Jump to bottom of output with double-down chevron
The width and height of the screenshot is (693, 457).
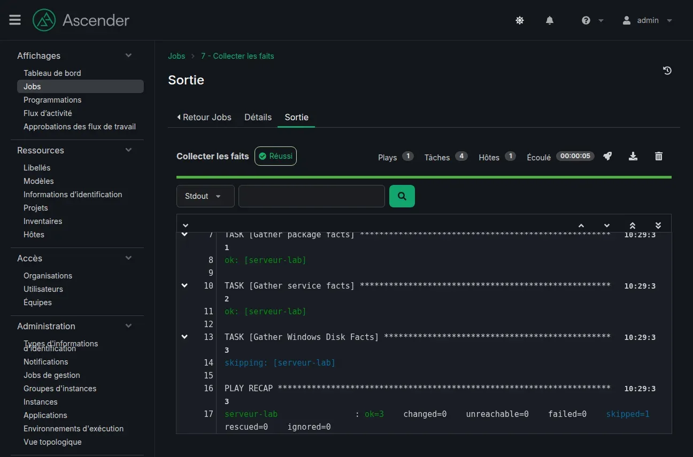tap(658, 226)
